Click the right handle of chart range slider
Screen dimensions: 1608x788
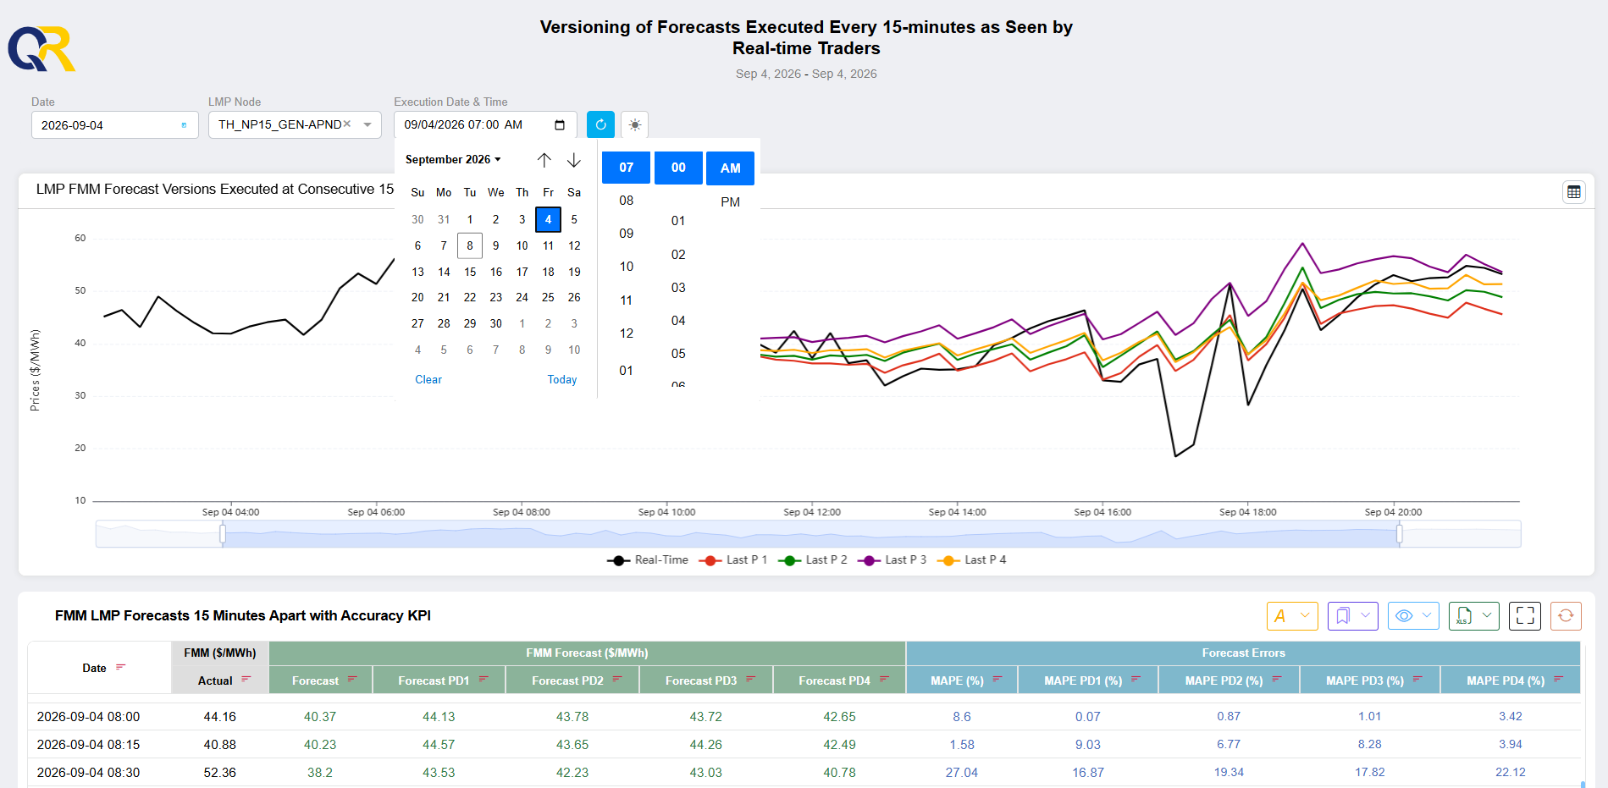click(1400, 534)
